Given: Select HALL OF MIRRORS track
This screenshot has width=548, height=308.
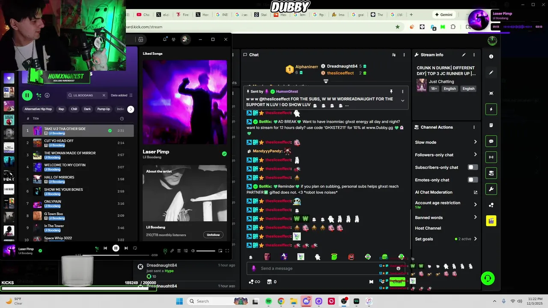Looking at the screenshot, I should click(78, 179).
